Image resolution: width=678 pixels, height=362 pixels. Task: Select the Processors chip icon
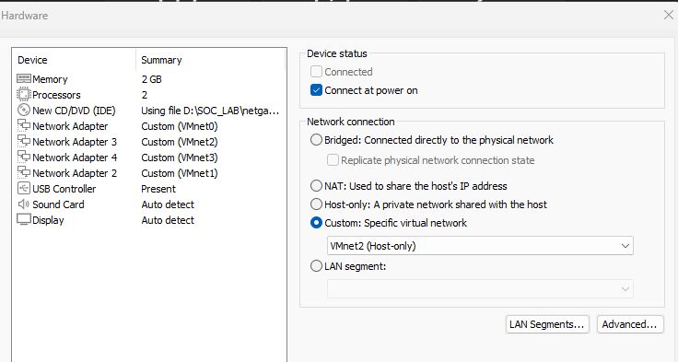pyautogui.click(x=24, y=94)
